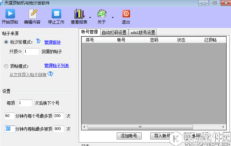
Task: Click the 关于 mushroom icon
Action: (x=102, y=14)
